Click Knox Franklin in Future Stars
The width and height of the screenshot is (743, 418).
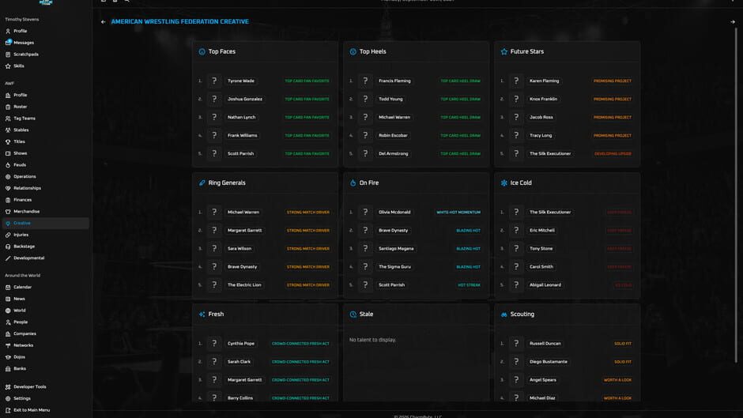(543, 99)
